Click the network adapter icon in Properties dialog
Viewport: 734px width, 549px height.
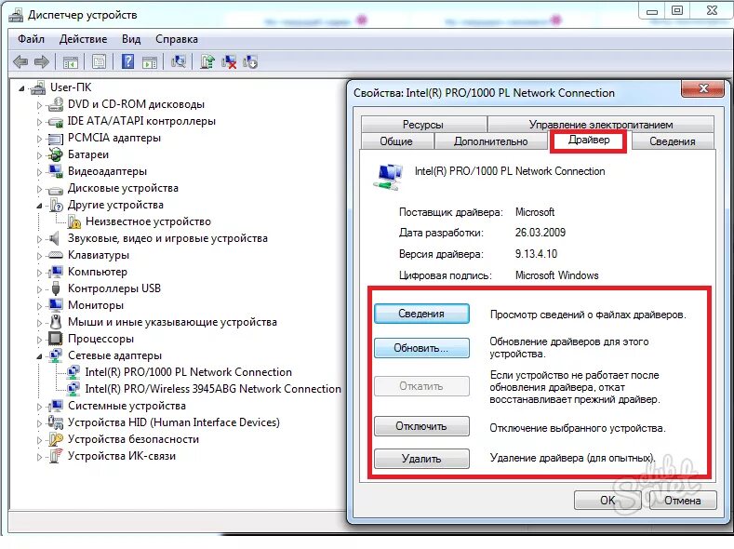(389, 177)
